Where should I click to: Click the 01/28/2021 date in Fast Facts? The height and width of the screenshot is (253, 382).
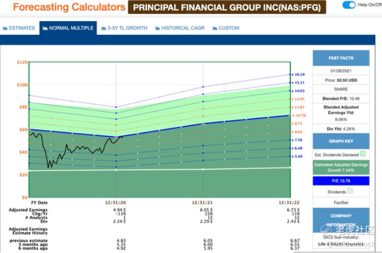(341, 71)
